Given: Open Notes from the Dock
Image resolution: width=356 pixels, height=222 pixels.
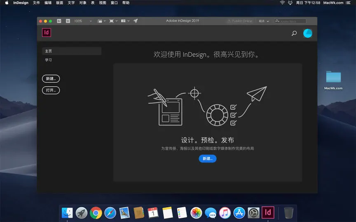Looking at the screenshot, I should [168, 213].
